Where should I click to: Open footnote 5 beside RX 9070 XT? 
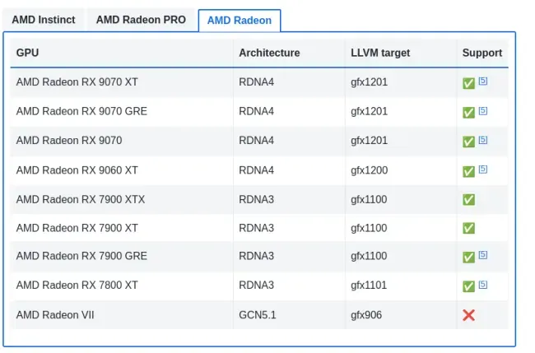click(483, 81)
